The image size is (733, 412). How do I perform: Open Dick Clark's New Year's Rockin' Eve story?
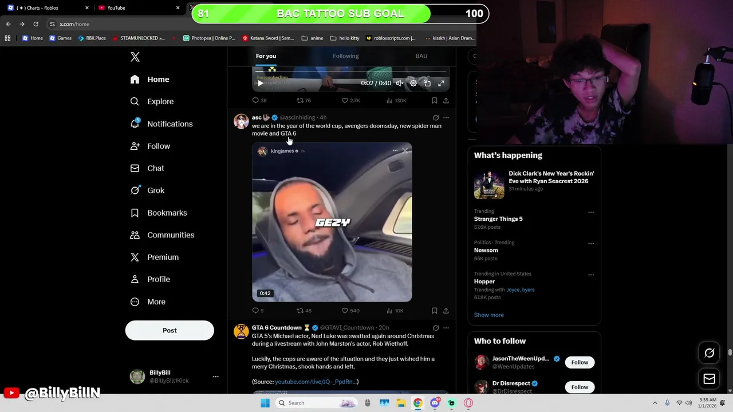click(534, 184)
